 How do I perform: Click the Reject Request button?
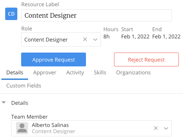(146, 59)
